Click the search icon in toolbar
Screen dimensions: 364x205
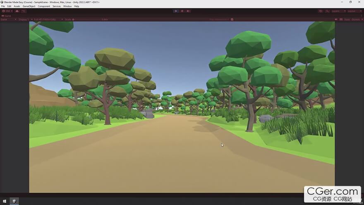(x=327, y=11)
